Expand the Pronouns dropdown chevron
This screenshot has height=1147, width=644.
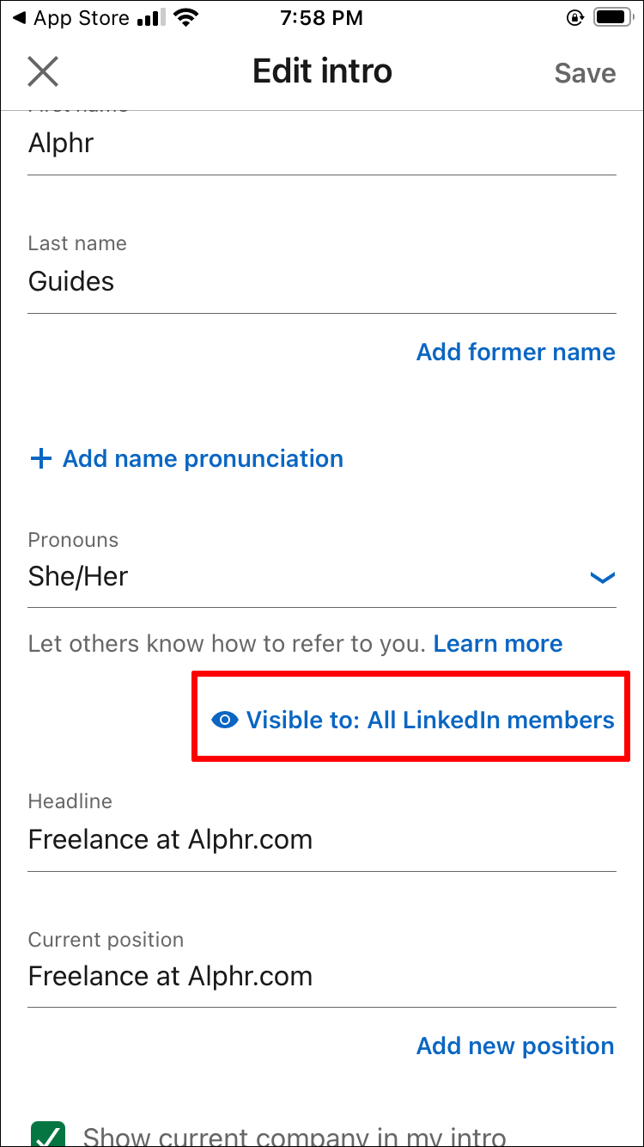[x=603, y=578]
